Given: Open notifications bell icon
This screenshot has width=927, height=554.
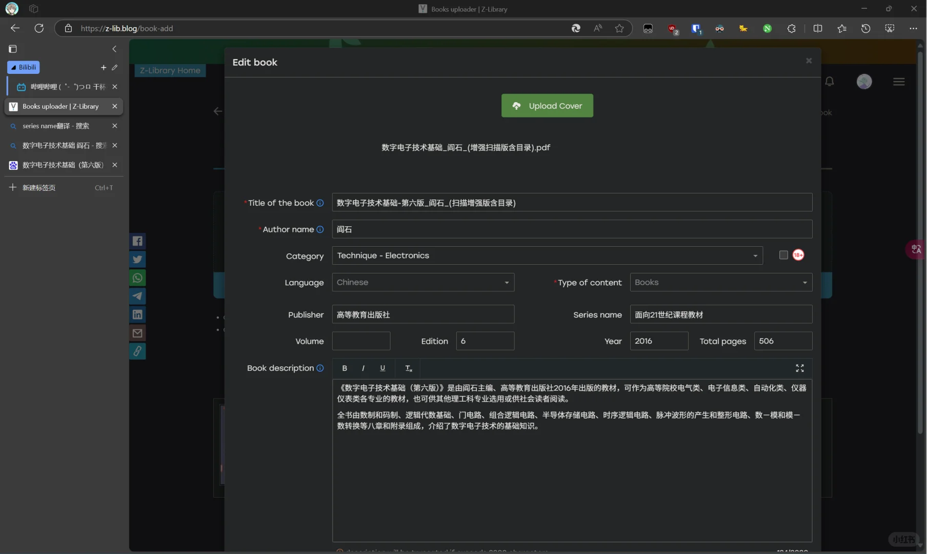Looking at the screenshot, I should (x=829, y=82).
